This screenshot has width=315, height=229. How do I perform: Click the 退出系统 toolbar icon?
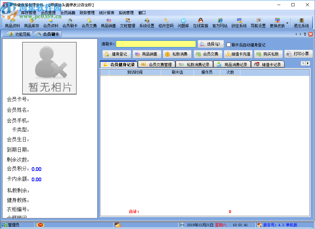coord(301,23)
